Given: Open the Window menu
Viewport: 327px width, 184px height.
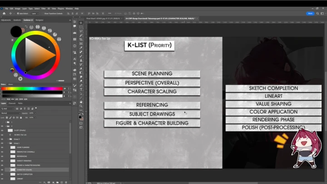Looking at the screenshot, I should pos(69,9).
